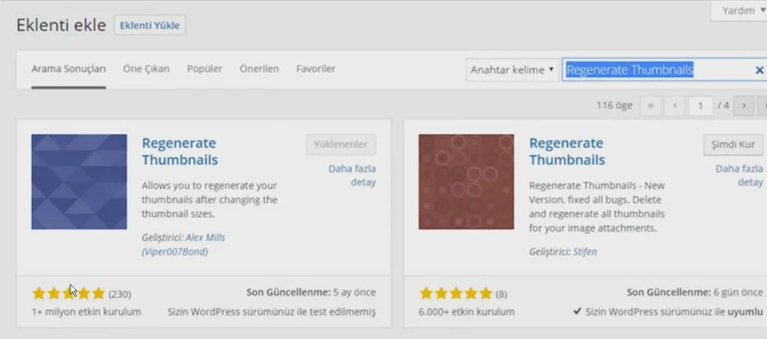Go to previous results page arrow
This screenshot has height=339, width=767.
[x=674, y=106]
